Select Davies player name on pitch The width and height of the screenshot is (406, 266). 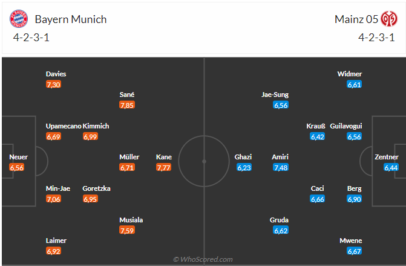pyautogui.click(x=56, y=74)
